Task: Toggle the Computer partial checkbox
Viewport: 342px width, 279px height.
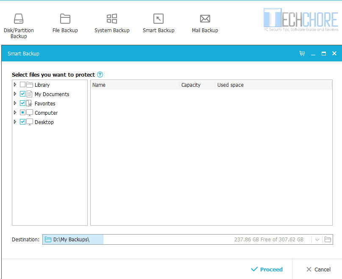Action: coord(23,113)
